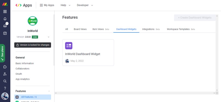Screen dimensions: 221x102
Task: Click the lock icon on version banner
Action: coord(18,45)
